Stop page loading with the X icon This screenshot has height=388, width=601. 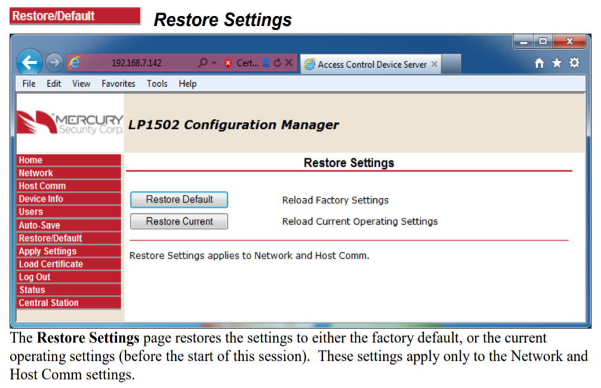pos(288,63)
